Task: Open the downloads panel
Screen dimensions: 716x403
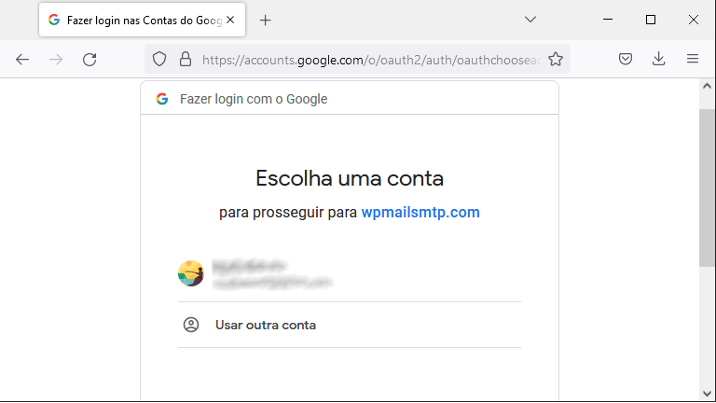Action: click(x=658, y=59)
